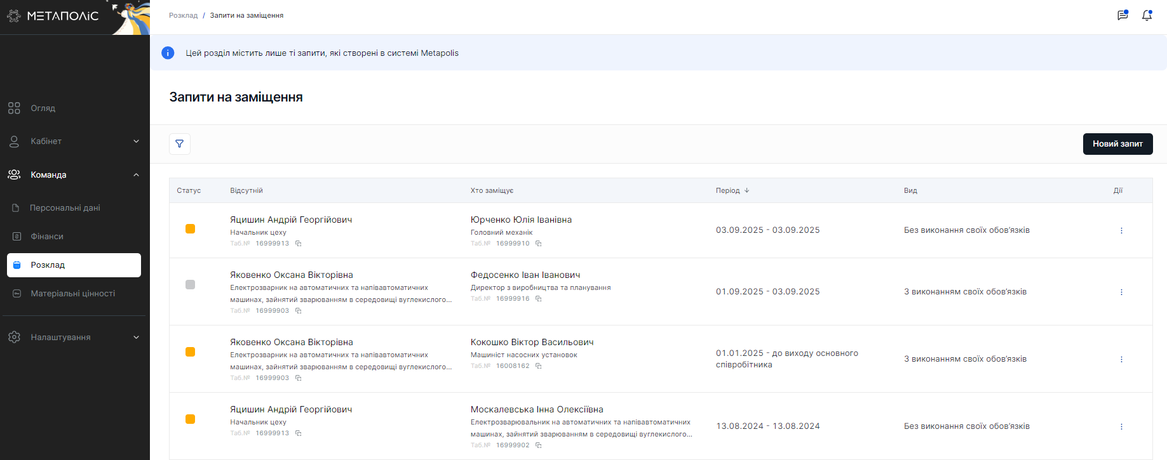
Task: Copy tab number 16999902 of Москалевська Інна
Action: click(538, 445)
